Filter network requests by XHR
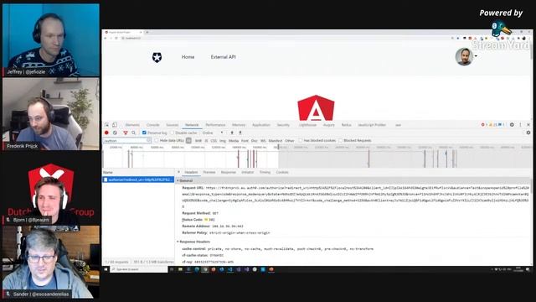This screenshot has height=302, width=536. pyautogui.click(x=198, y=140)
